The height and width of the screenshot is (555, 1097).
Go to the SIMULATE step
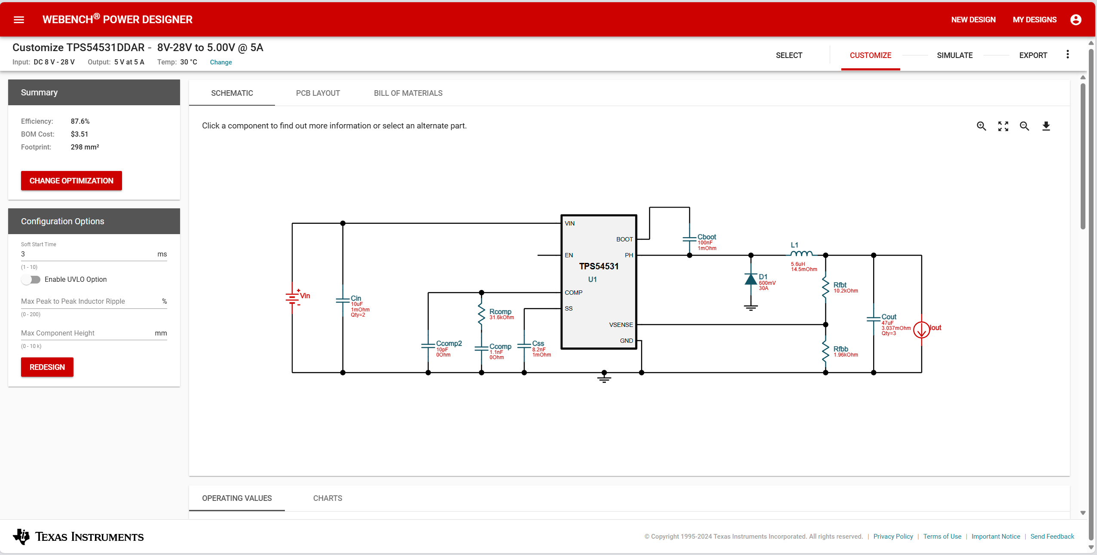[x=955, y=55]
